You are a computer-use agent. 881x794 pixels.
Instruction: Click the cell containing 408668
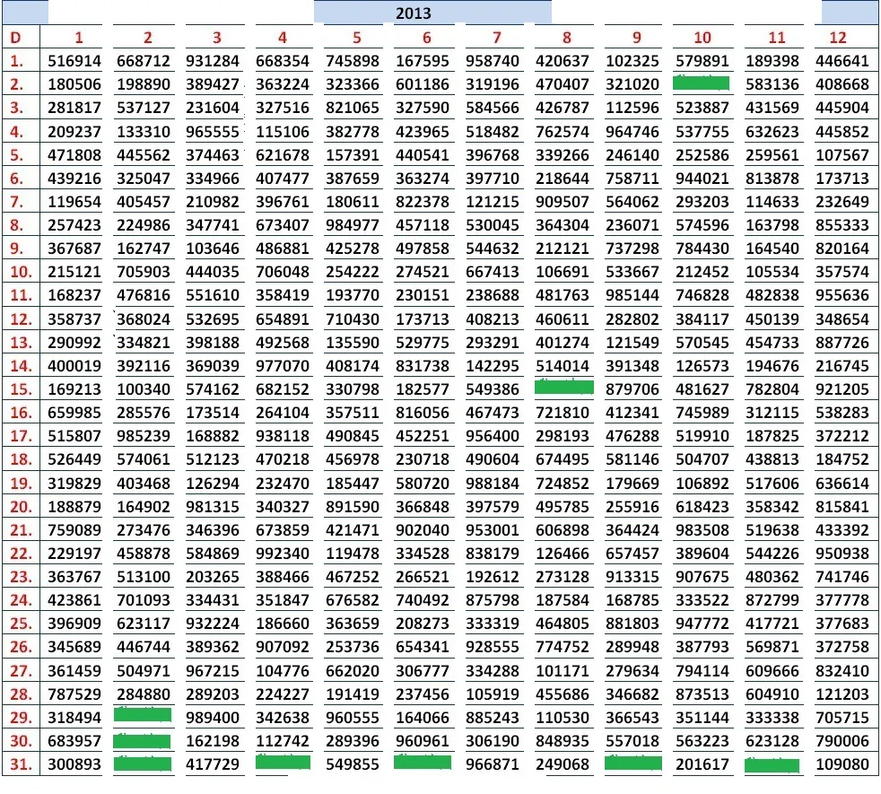[842, 84]
